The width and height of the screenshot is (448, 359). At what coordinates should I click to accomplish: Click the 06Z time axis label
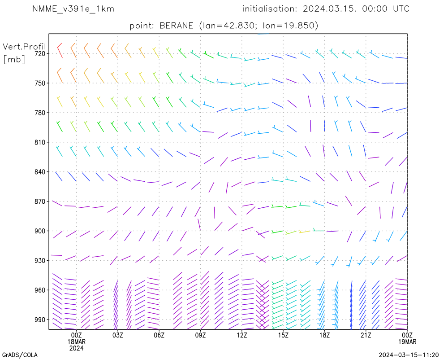click(159, 335)
